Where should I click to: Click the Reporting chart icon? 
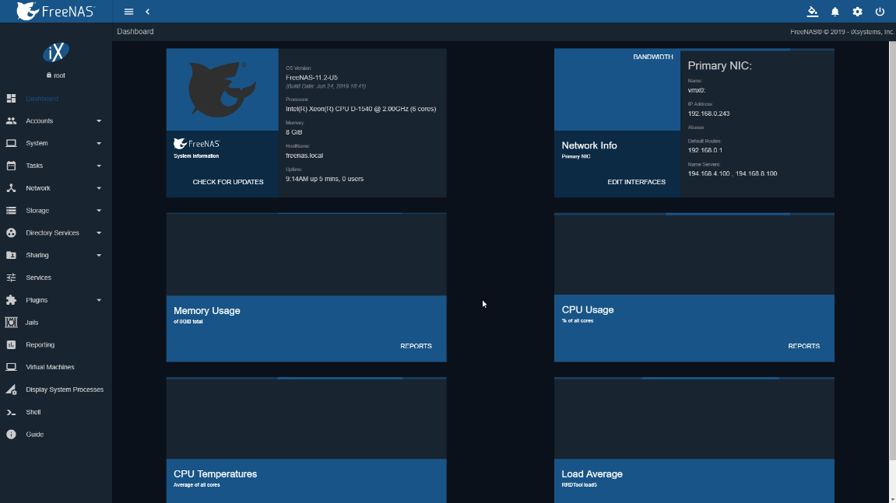pyautogui.click(x=11, y=344)
